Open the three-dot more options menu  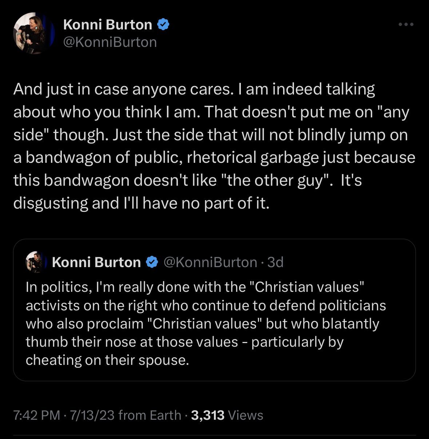(406, 25)
